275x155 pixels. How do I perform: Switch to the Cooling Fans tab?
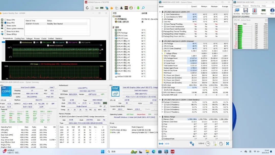20,38
